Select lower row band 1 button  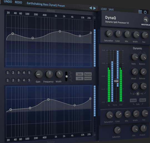pyautogui.click(x=8, y=80)
